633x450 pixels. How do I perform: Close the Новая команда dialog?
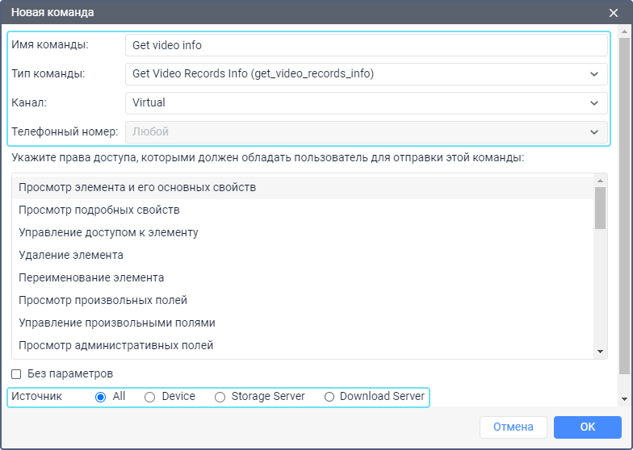614,13
